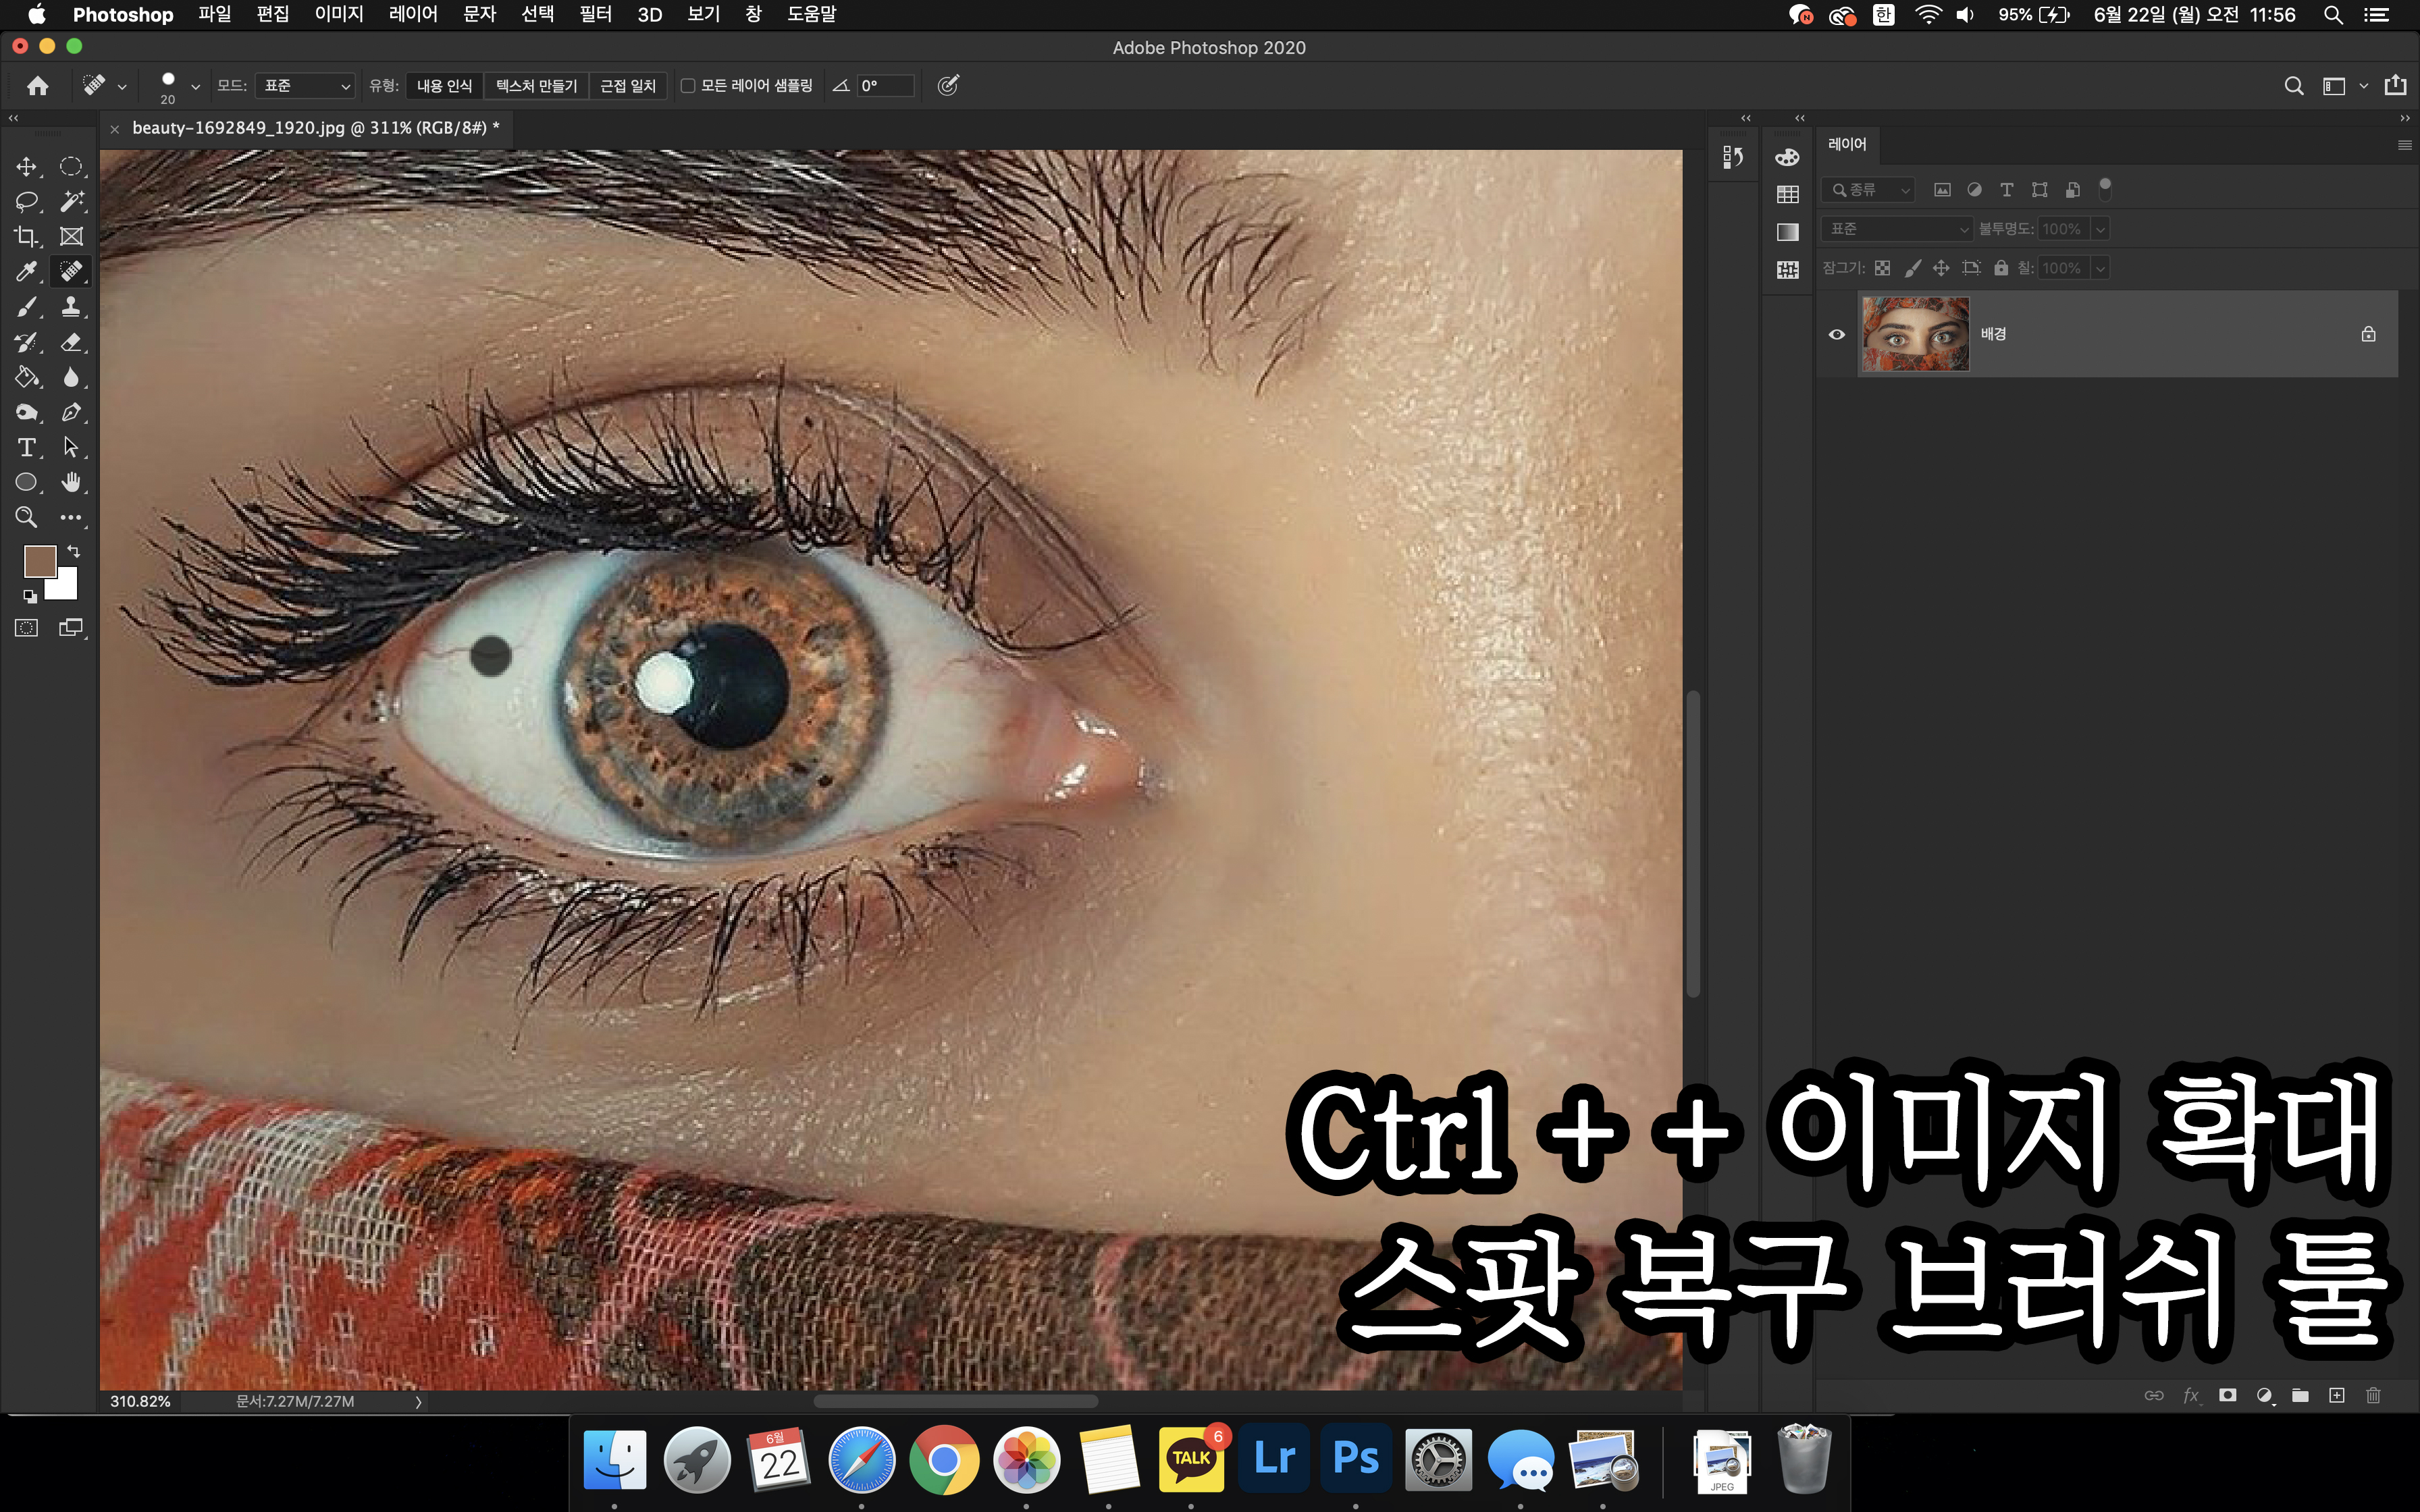Select the Crop tool
Image resolution: width=2420 pixels, height=1512 pixels.
point(26,237)
